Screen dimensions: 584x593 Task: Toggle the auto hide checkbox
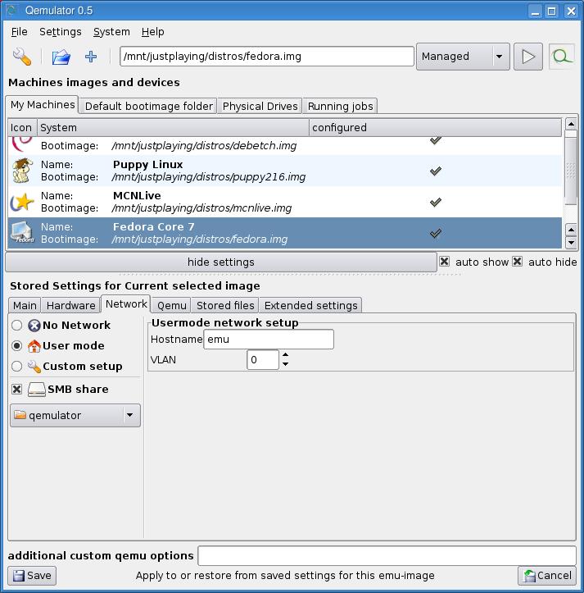[x=517, y=262]
